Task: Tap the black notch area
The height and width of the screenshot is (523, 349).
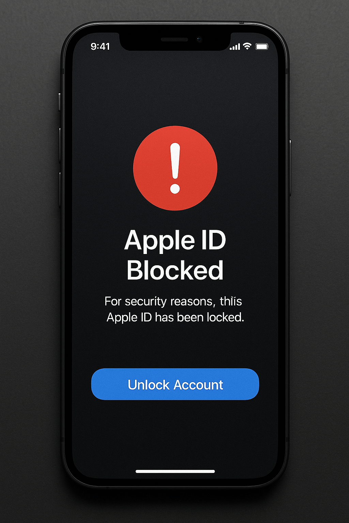Action: coord(175,42)
